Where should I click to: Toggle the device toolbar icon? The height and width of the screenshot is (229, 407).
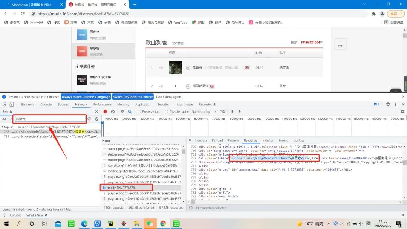click(x=11, y=104)
